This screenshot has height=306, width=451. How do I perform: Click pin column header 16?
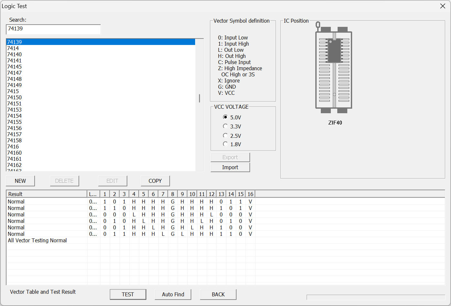click(x=250, y=194)
